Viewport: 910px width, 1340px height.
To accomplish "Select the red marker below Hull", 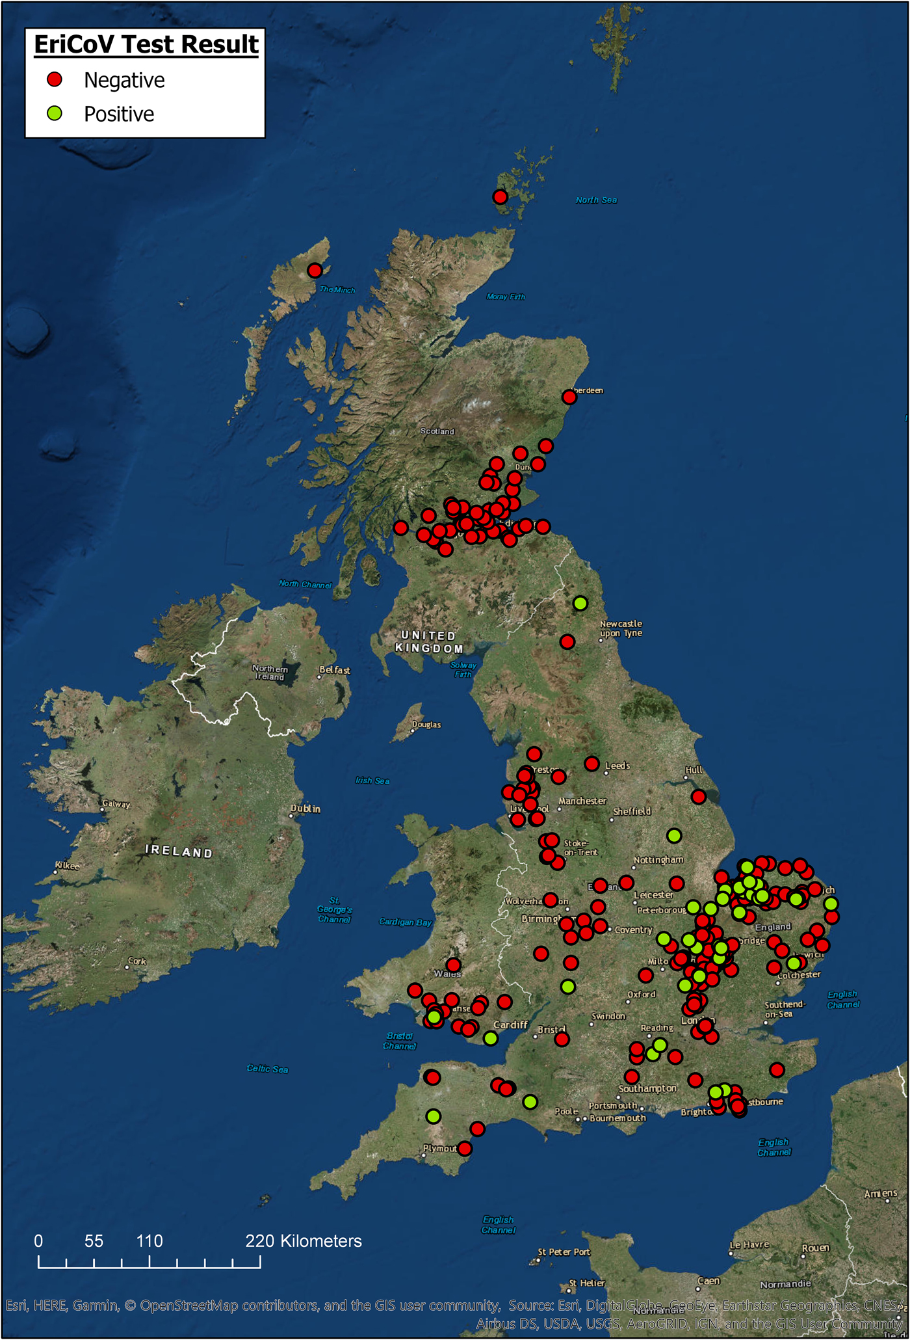I will [x=699, y=797].
